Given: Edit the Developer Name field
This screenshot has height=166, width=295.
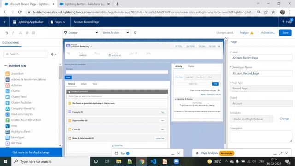Looking at the screenshot, I should click(261, 73).
